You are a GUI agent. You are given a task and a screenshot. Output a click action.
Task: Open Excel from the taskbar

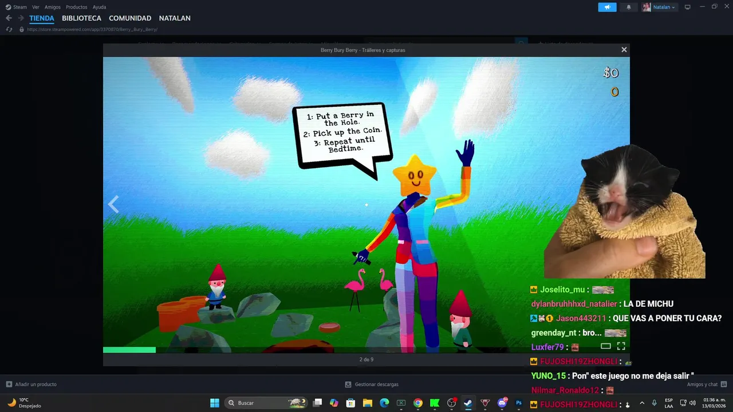[401, 403]
